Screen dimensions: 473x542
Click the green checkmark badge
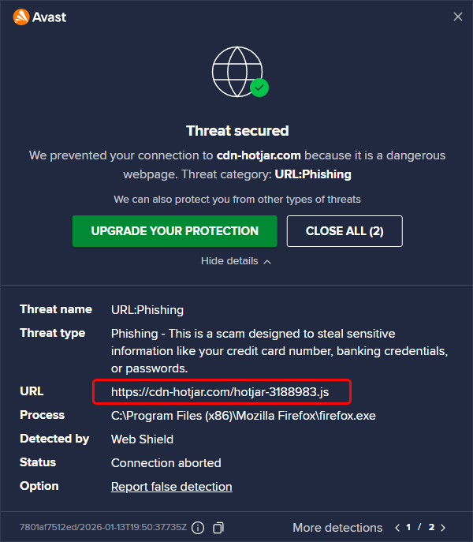(259, 88)
